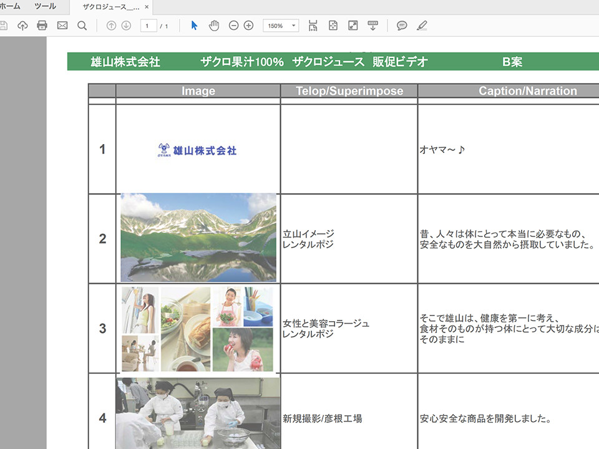Click the save file icon

click(3, 26)
